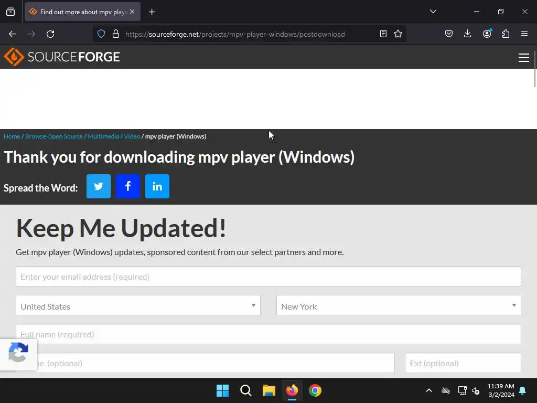Click Firefox icon in taskbar

click(x=292, y=390)
